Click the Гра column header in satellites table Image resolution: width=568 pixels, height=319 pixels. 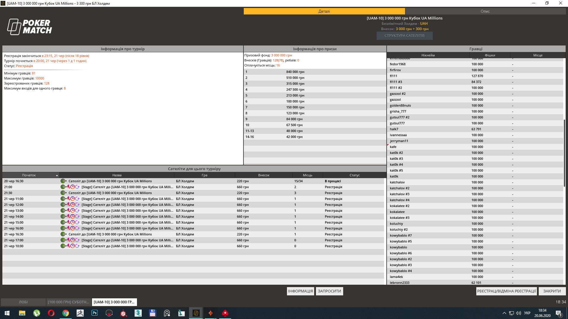pyautogui.click(x=204, y=175)
